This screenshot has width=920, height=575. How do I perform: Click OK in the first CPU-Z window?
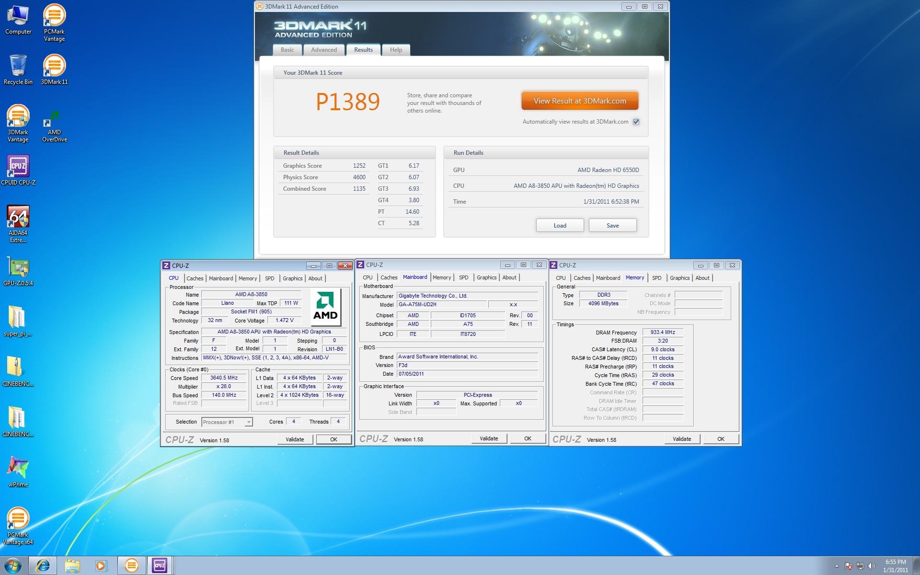coord(333,439)
